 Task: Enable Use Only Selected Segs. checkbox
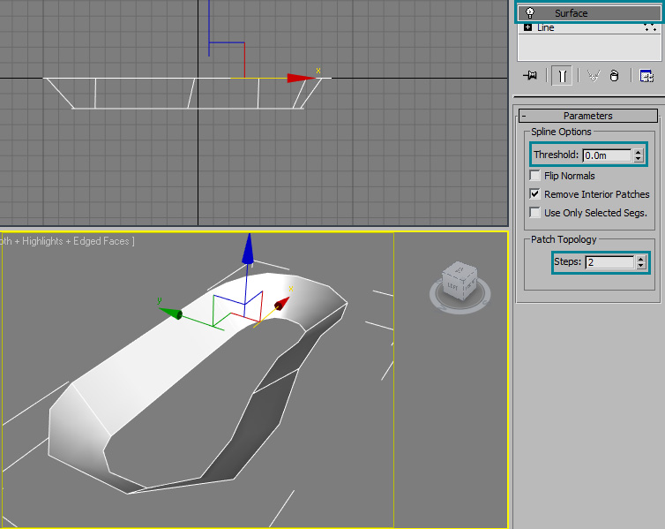point(535,213)
